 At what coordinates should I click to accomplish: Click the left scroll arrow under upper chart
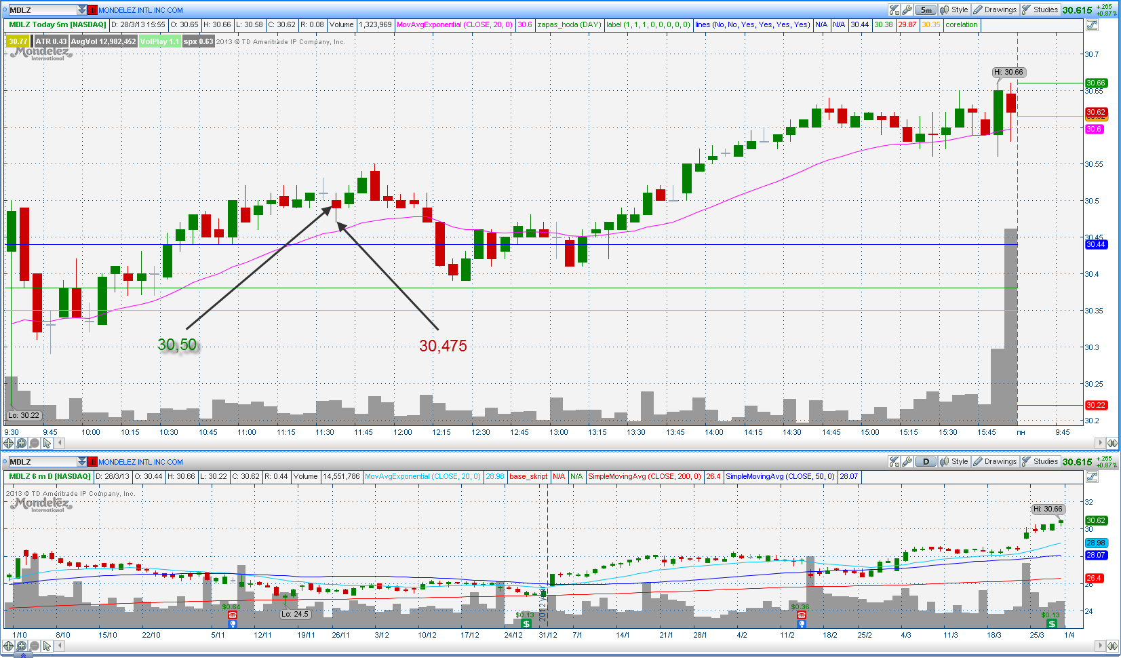click(60, 443)
